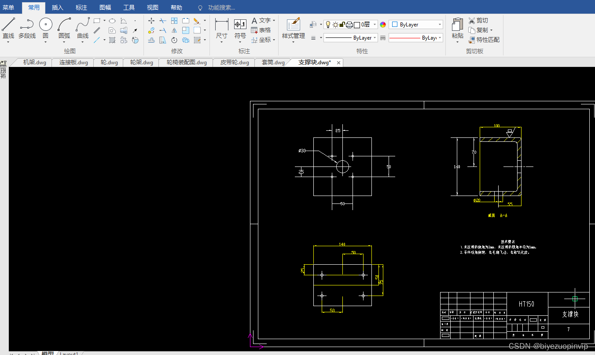The height and width of the screenshot is (355, 595).
Task: Select the ellipse drawing tool
Action: tap(112, 21)
